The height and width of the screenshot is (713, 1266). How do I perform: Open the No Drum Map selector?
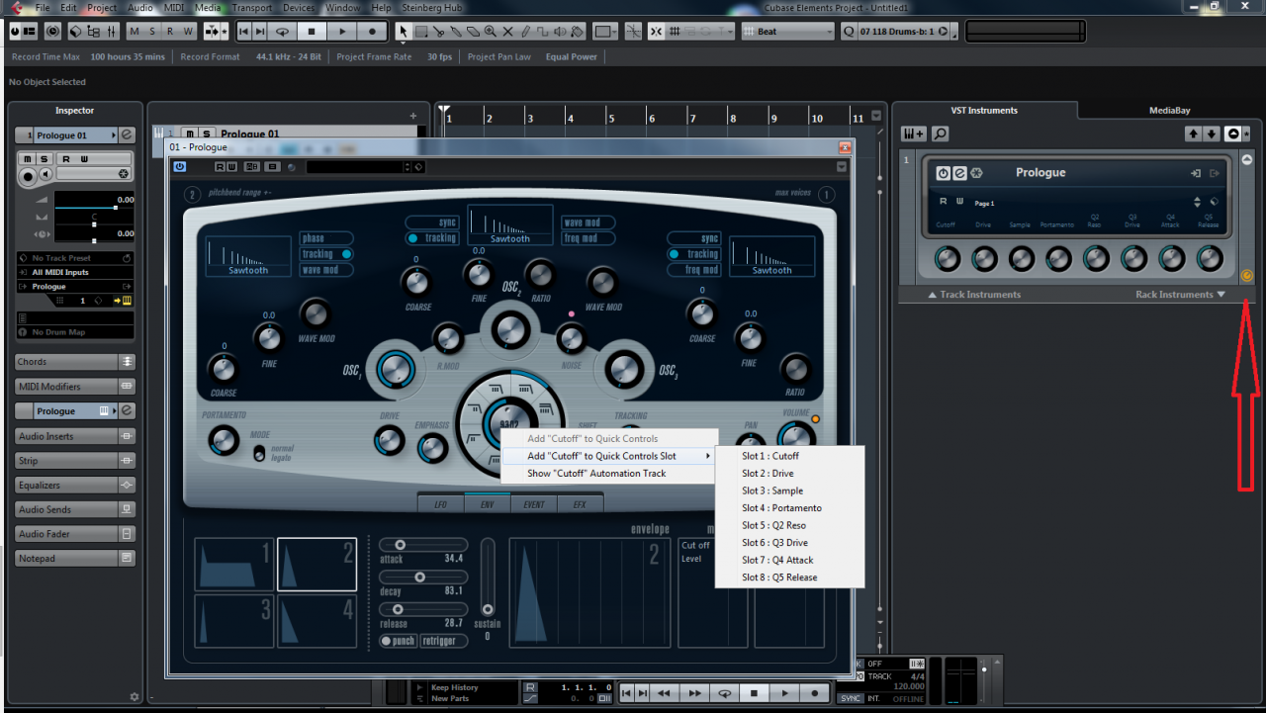[x=74, y=332]
